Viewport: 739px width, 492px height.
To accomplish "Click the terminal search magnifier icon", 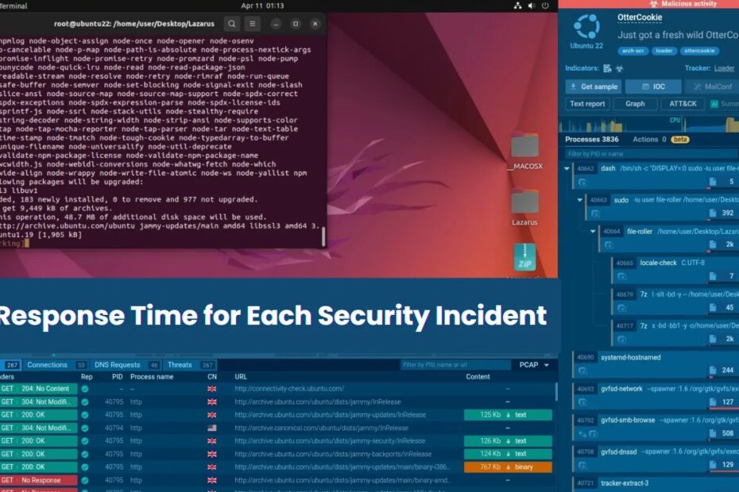I will pos(231,25).
